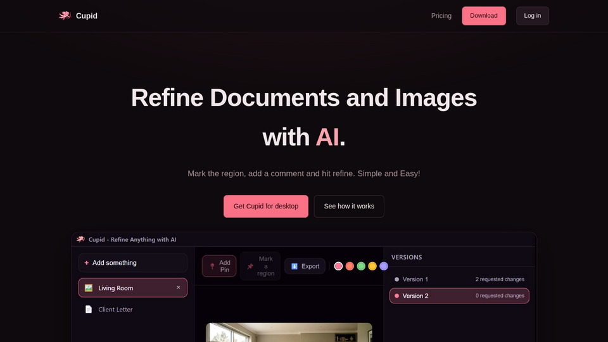Click the Cupid logo icon in header

pos(65,15)
